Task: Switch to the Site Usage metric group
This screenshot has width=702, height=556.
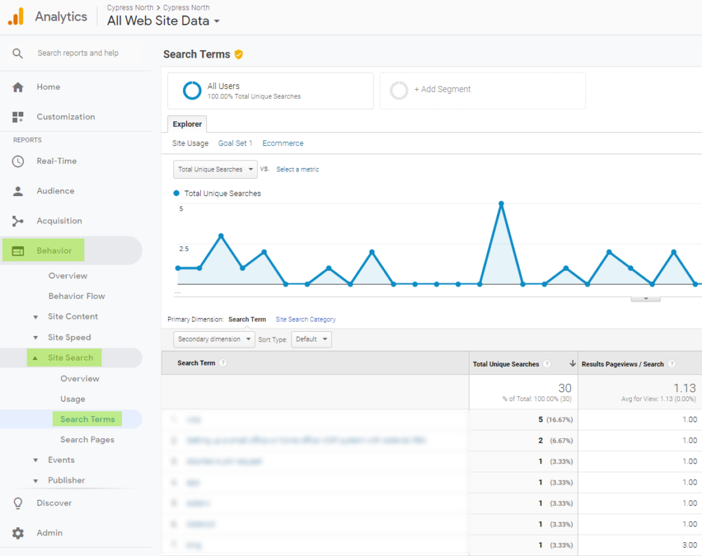Action: (x=191, y=143)
